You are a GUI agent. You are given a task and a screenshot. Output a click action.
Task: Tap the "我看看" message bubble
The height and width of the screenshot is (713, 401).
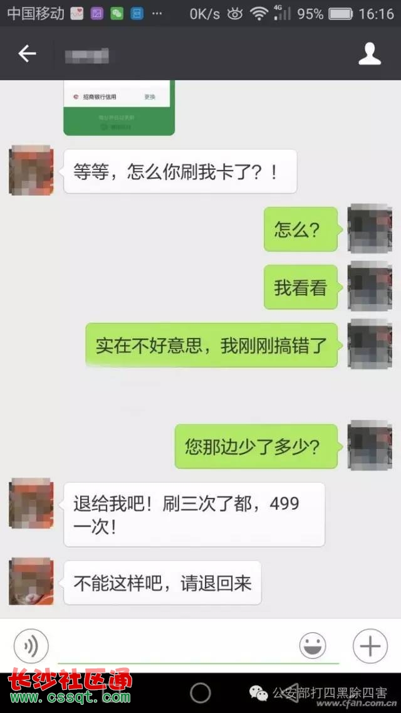301,287
